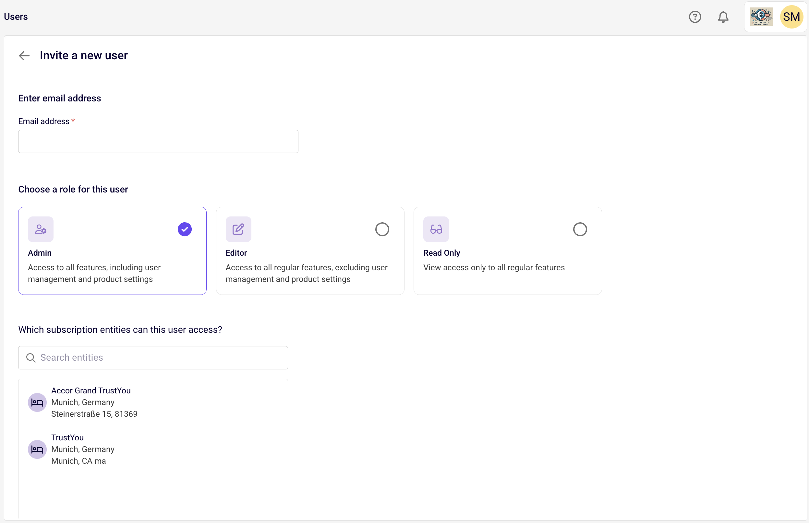The width and height of the screenshot is (809, 523).
Task: Click the Munich, CA ma address text
Action: (x=78, y=461)
